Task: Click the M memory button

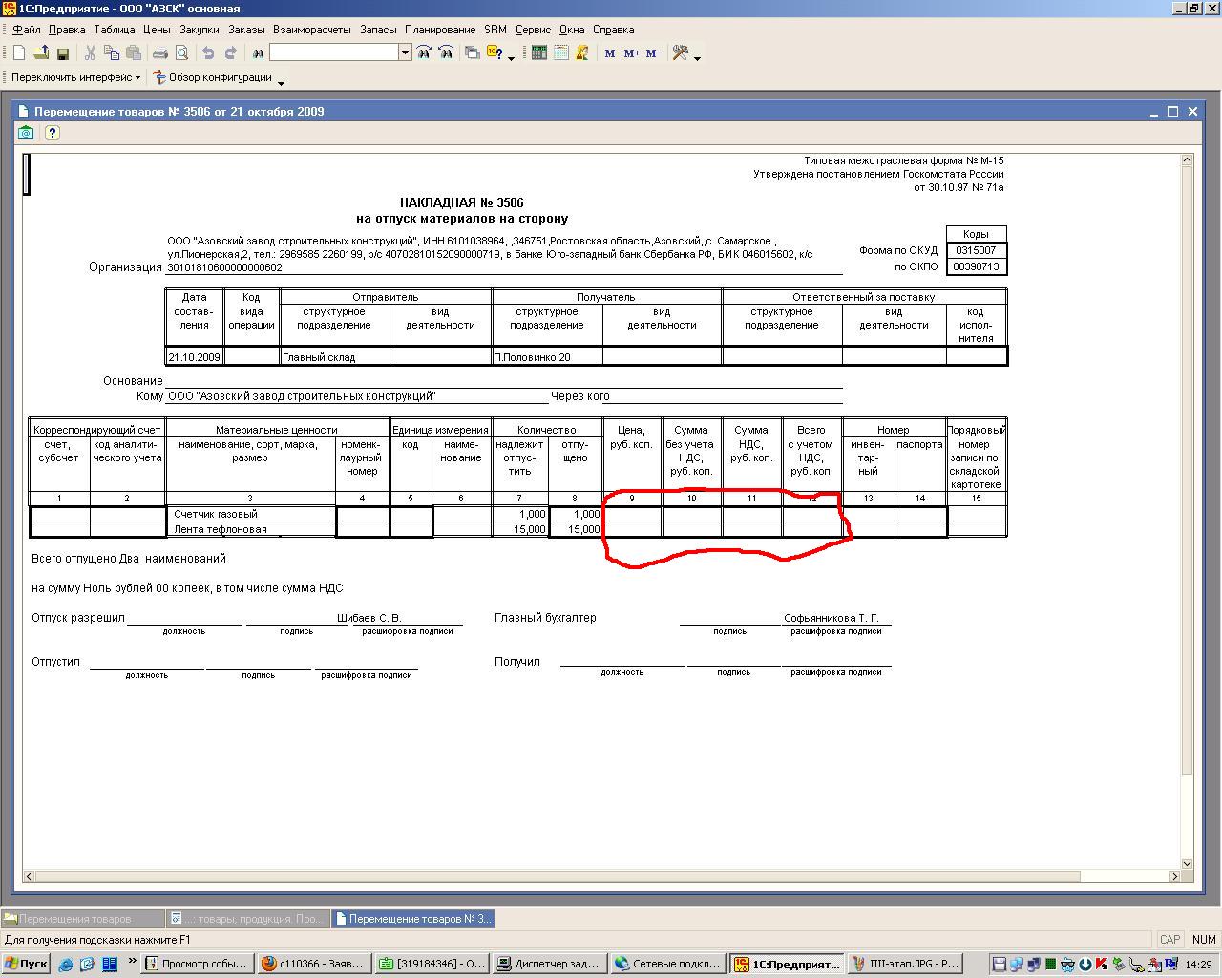Action: pyautogui.click(x=610, y=53)
